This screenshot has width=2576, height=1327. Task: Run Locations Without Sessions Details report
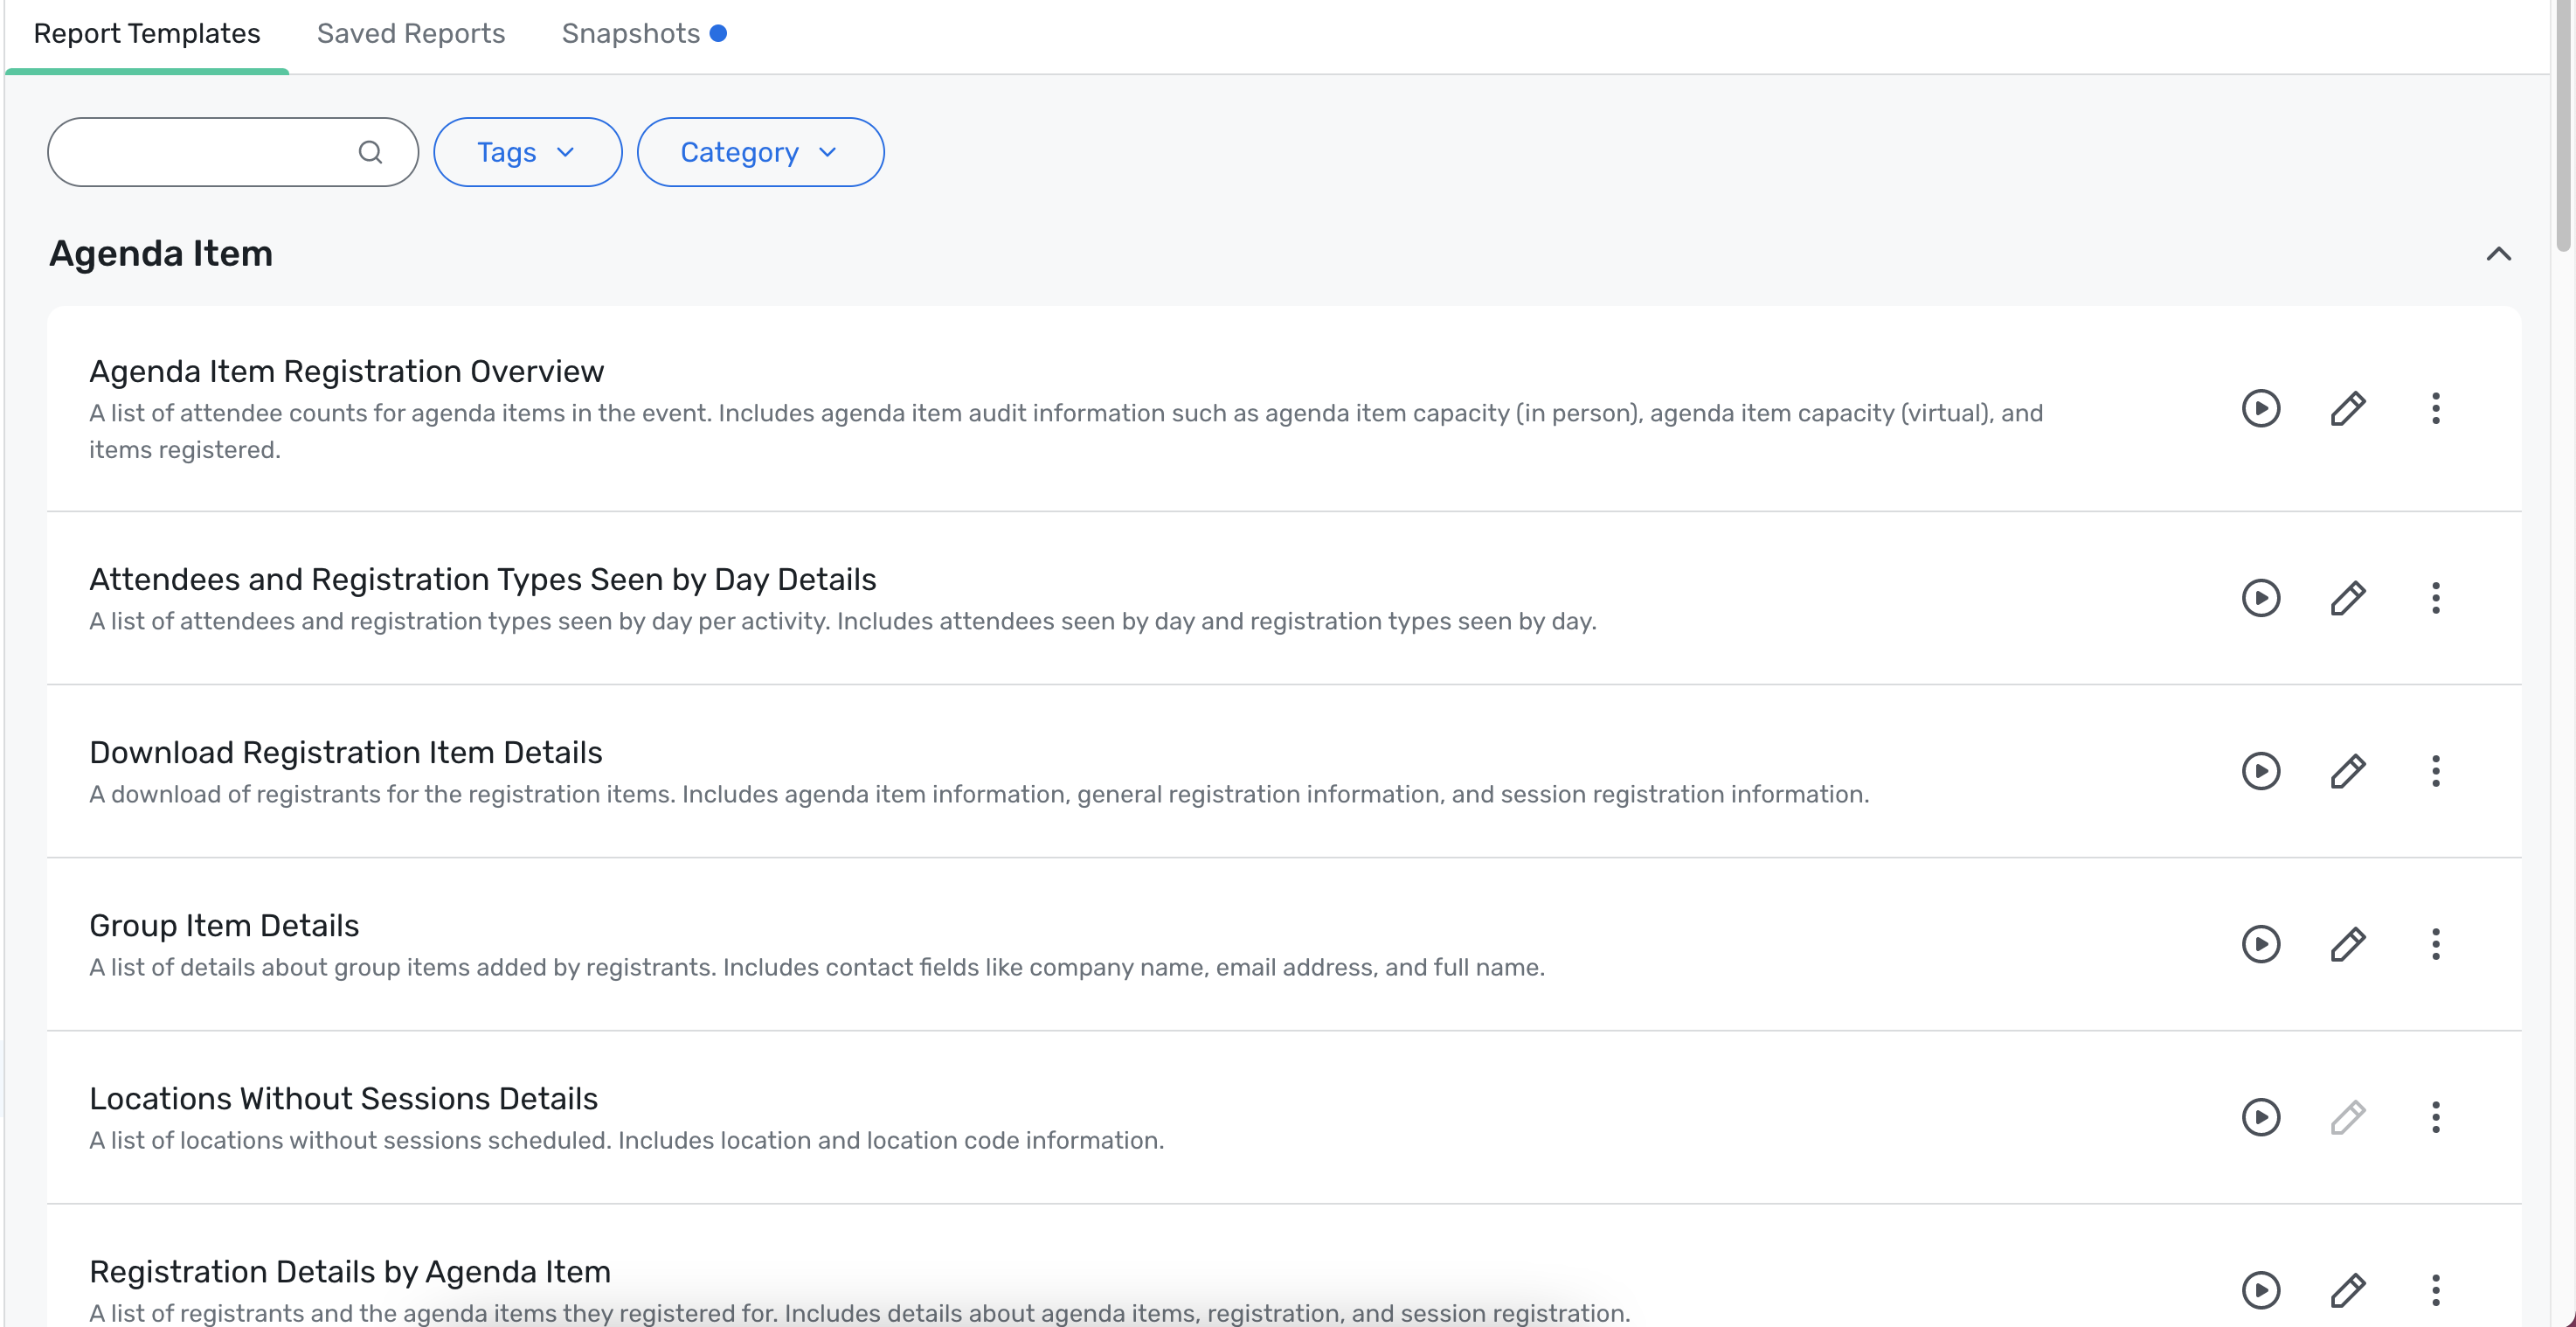[2260, 1117]
